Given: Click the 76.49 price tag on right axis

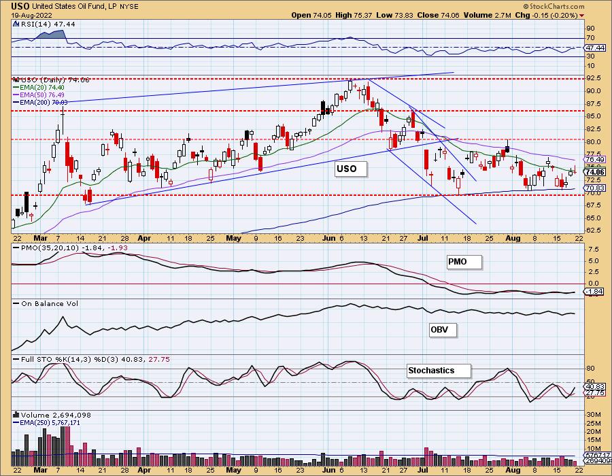Looking at the screenshot, I should [x=595, y=159].
